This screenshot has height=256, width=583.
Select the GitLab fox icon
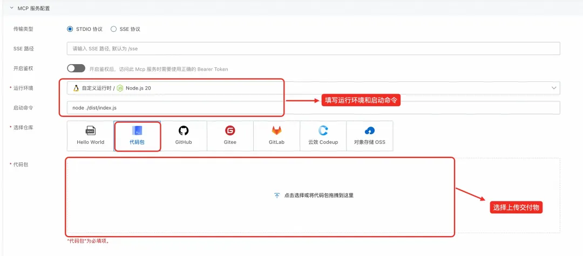pyautogui.click(x=276, y=130)
